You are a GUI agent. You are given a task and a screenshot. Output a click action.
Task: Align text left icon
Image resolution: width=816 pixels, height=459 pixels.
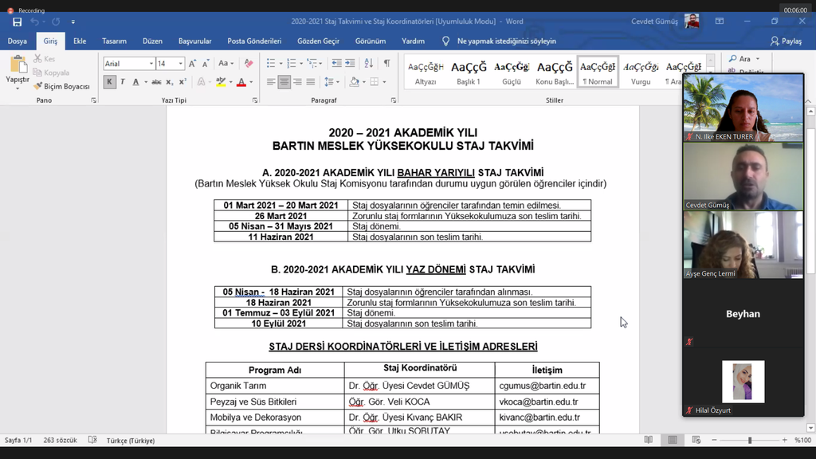pyautogui.click(x=271, y=82)
